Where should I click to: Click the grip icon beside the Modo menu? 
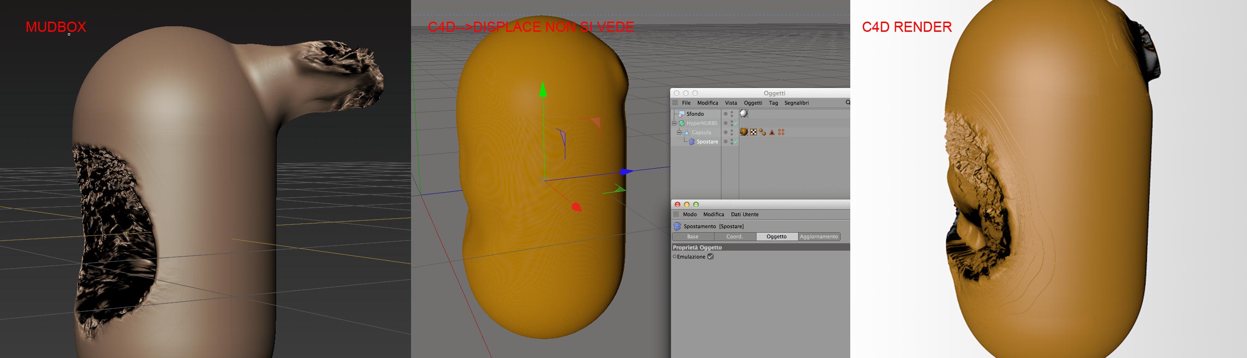[676, 215]
